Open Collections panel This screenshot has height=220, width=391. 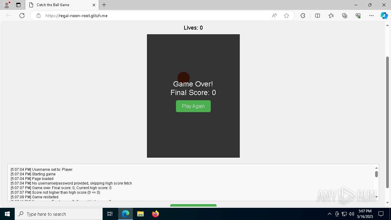(345, 16)
